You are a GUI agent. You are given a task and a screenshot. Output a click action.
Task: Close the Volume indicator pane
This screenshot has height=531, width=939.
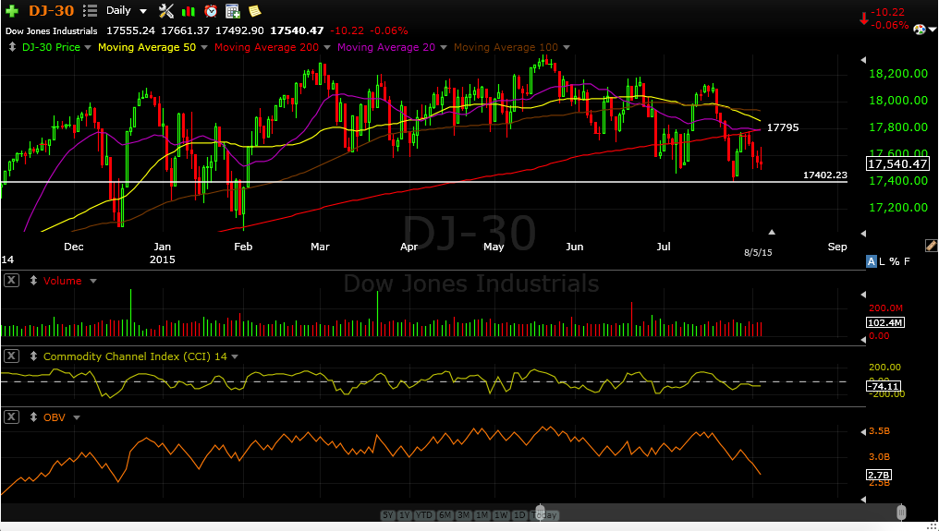[11, 280]
